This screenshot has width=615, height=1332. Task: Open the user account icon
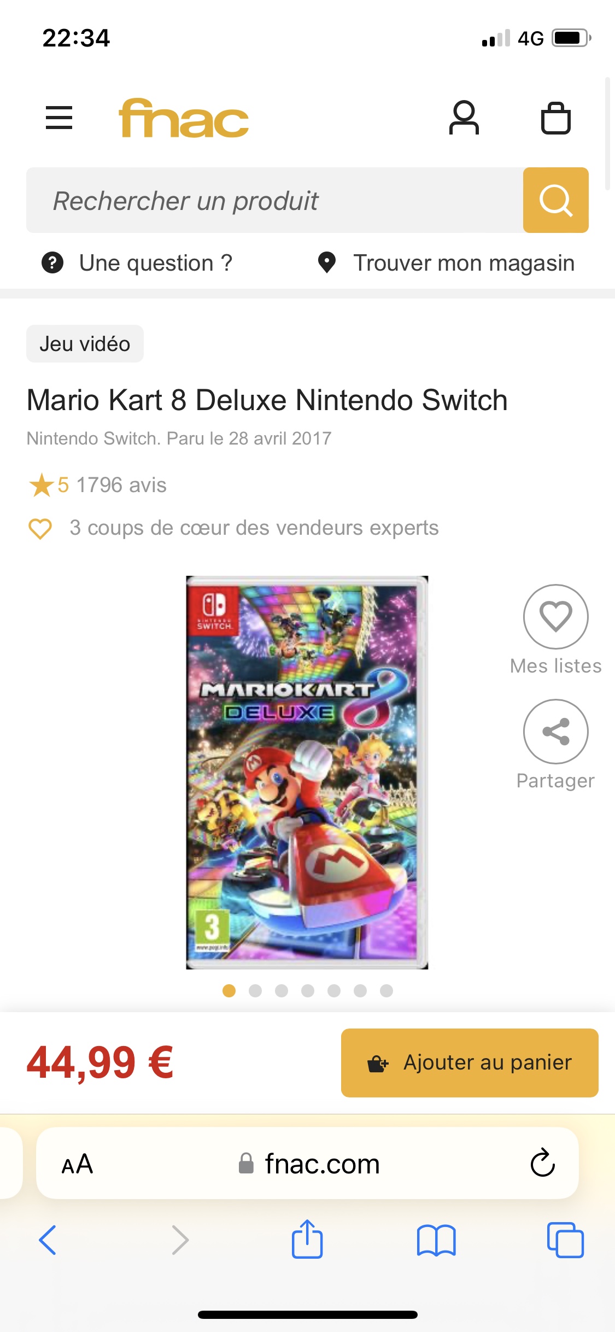(x=464, y=118)
